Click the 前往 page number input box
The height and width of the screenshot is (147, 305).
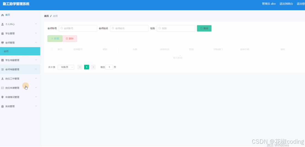(109, 67)
